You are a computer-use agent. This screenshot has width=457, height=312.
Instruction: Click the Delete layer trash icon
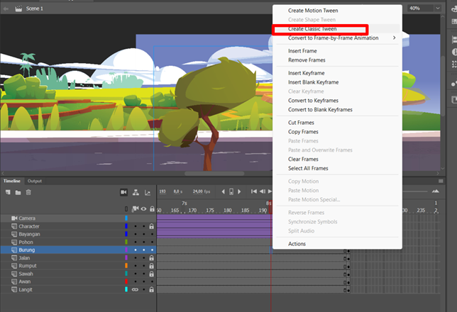click(x=28, y=192)
